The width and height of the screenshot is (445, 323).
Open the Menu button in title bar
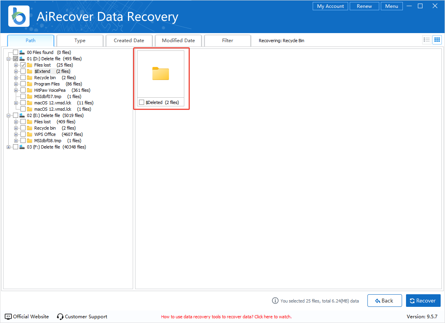[391, 6]
